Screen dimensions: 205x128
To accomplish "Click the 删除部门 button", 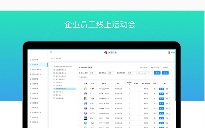I will tap(166, 67).
